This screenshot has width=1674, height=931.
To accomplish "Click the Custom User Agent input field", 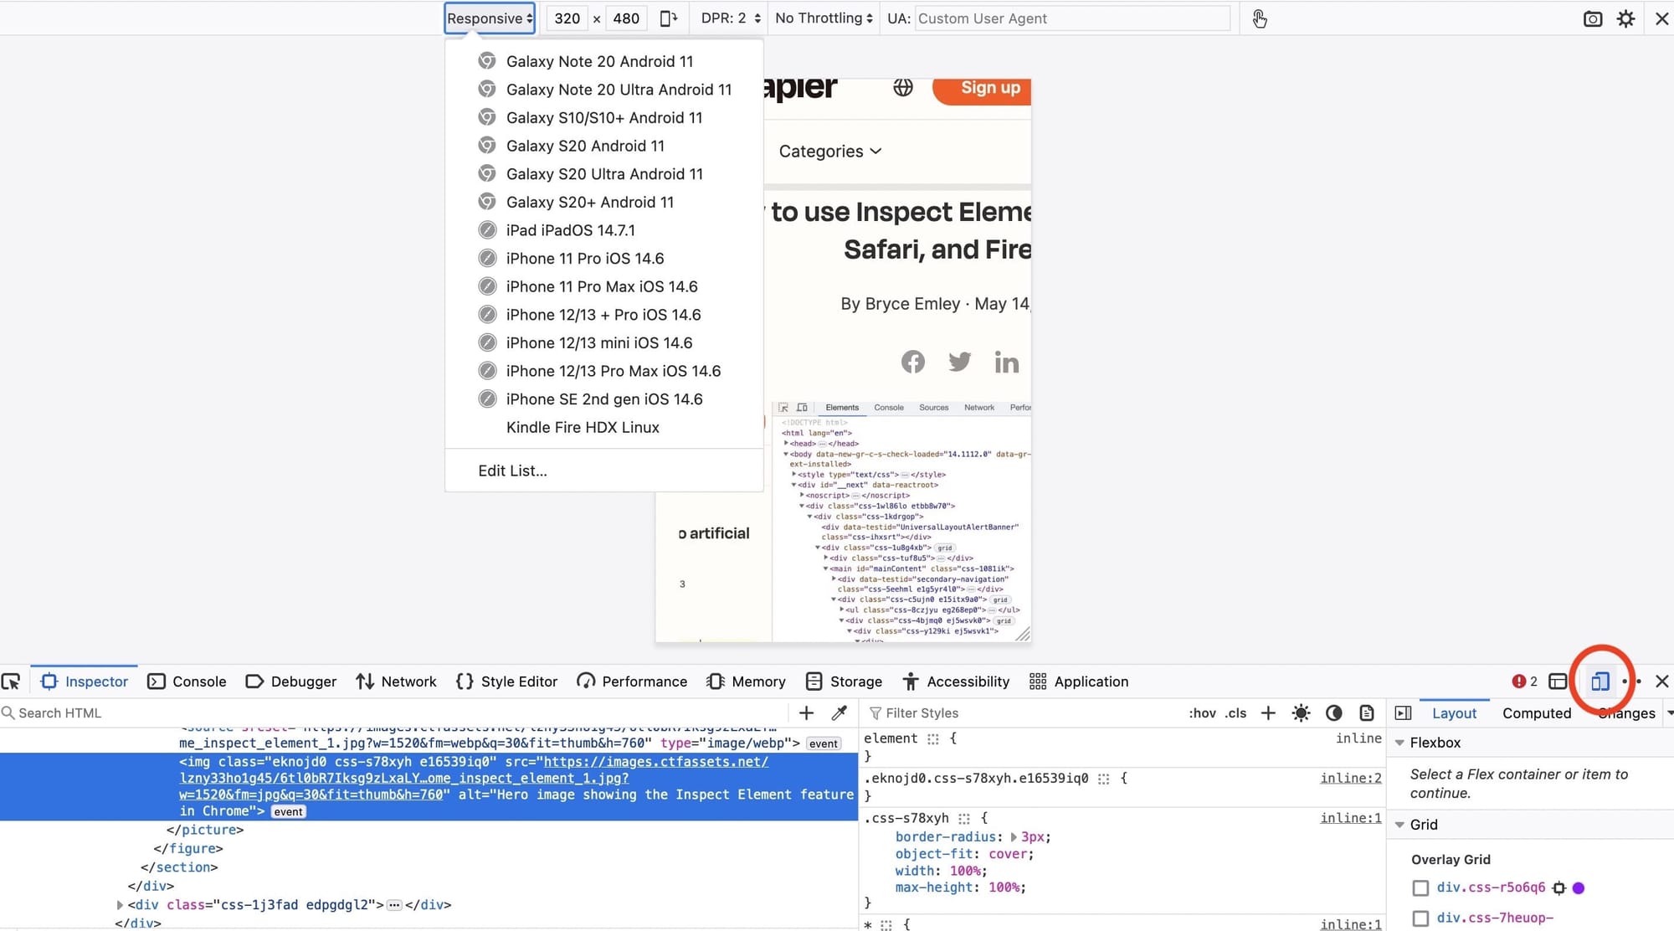I will coord(1071,18).
